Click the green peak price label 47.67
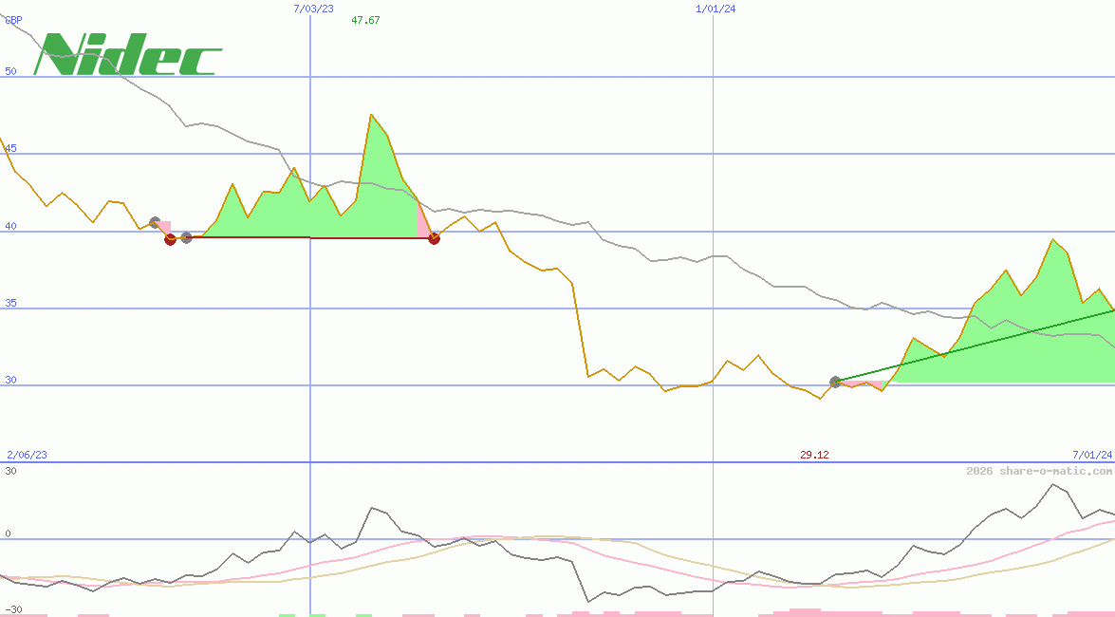The height and width of the screenshot is (617, 1115). (363, 19)
